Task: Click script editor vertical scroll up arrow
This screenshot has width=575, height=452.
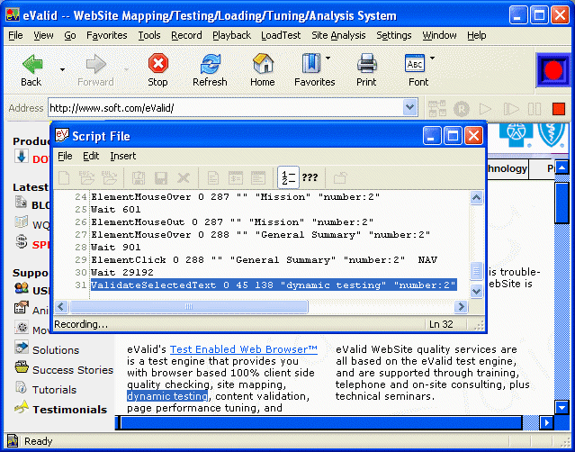Action: click(x=476, y=198)
